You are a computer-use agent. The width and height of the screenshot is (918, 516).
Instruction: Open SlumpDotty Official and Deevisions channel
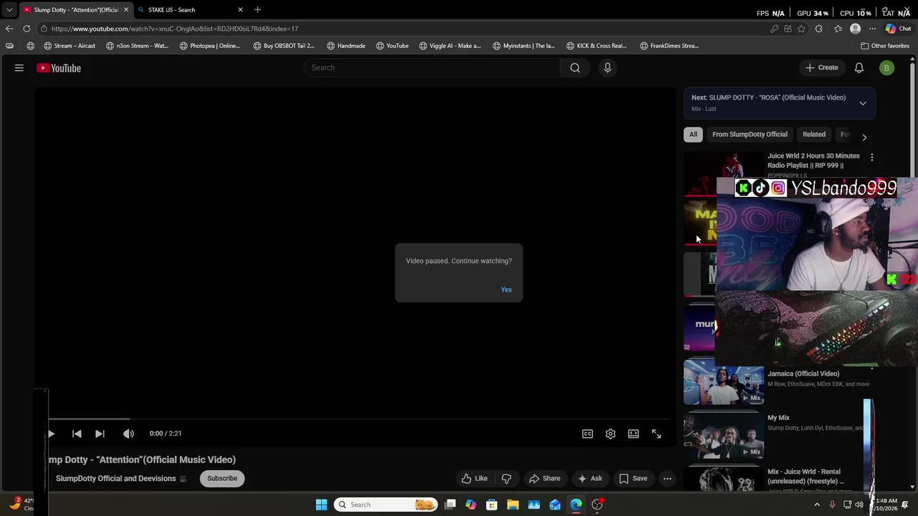pyautogui.click(x=115, y=478)
